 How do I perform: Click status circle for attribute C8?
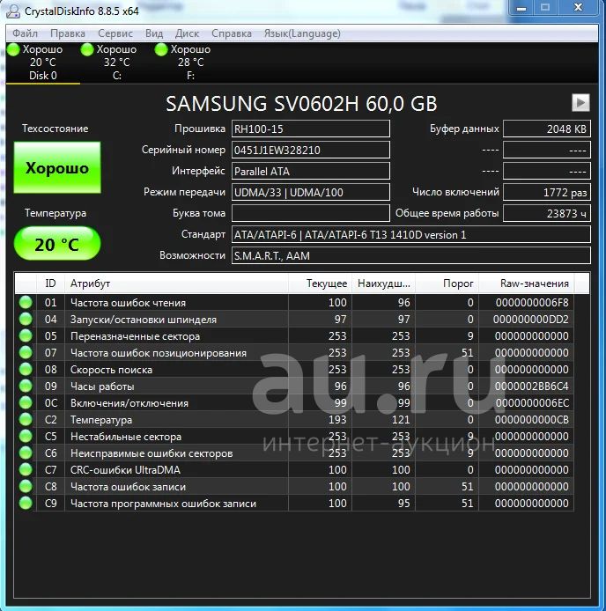click(26, 487)
